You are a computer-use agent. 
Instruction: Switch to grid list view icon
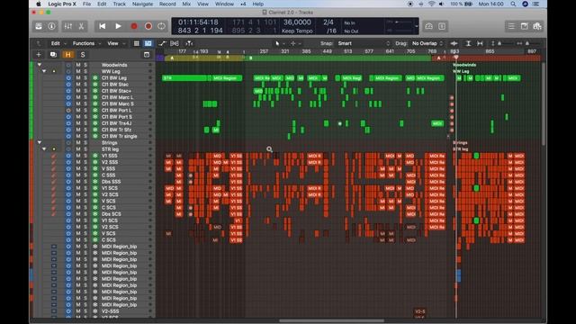coord(137,43)
